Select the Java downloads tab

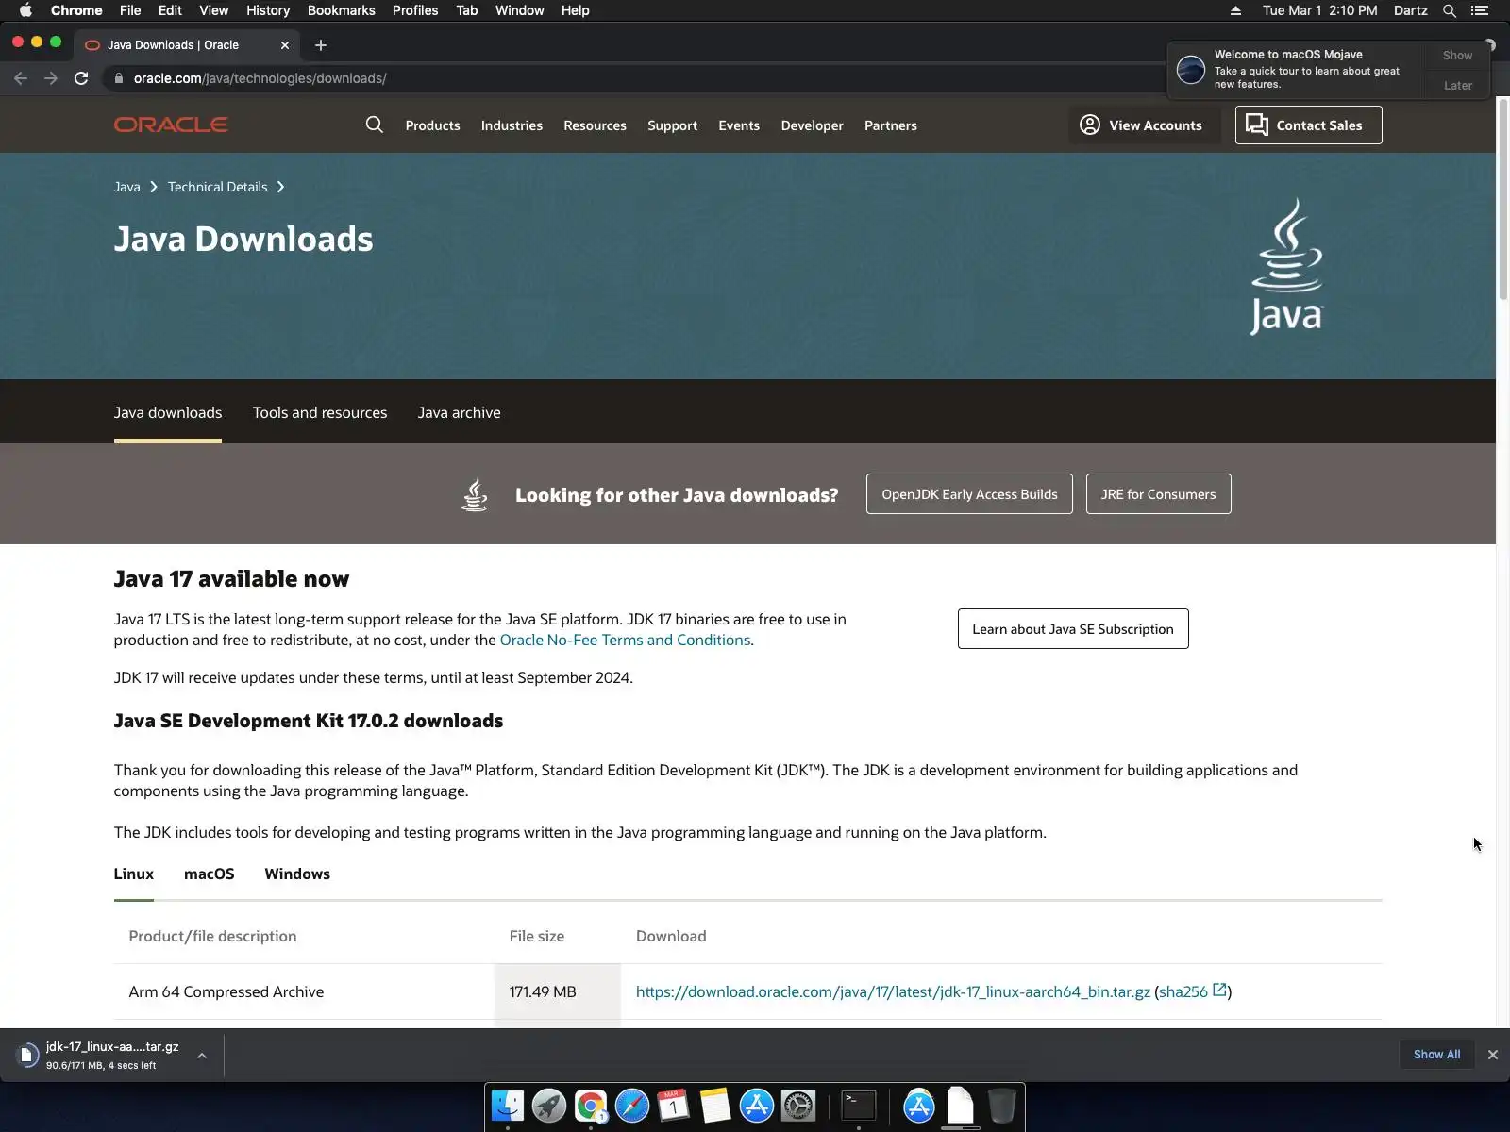point(168,412)
